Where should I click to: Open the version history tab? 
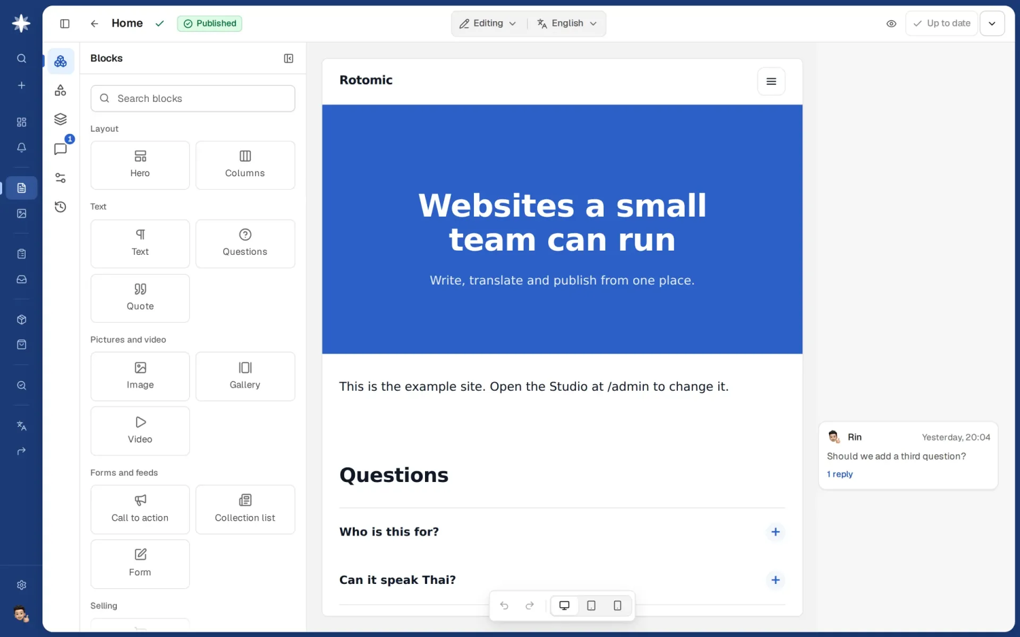pyautogui.click(x=61, y=207)
